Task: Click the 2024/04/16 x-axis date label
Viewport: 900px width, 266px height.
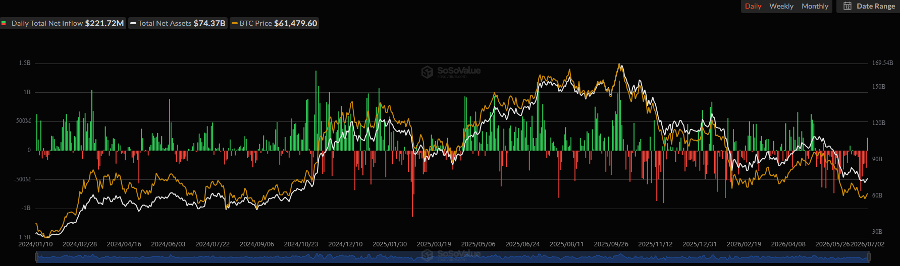Action: tap(124, 244)
